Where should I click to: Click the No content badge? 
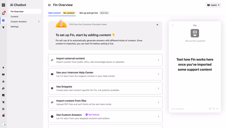click(x=69, y=13)
